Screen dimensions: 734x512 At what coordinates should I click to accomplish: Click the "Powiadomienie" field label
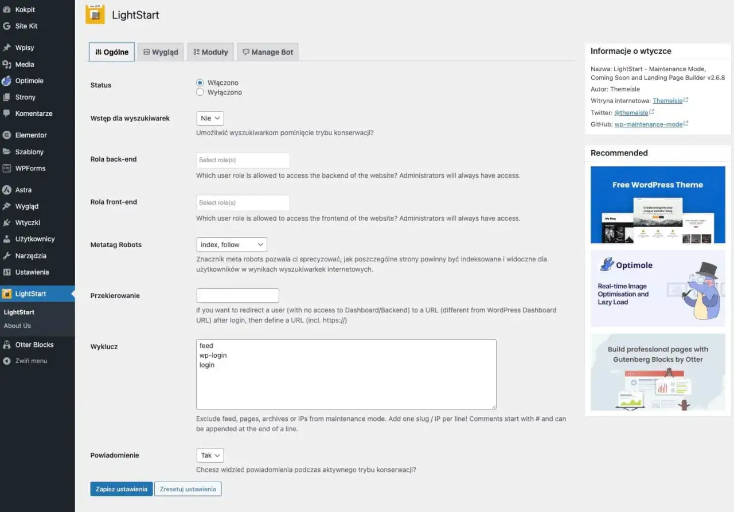pos(115,455)
